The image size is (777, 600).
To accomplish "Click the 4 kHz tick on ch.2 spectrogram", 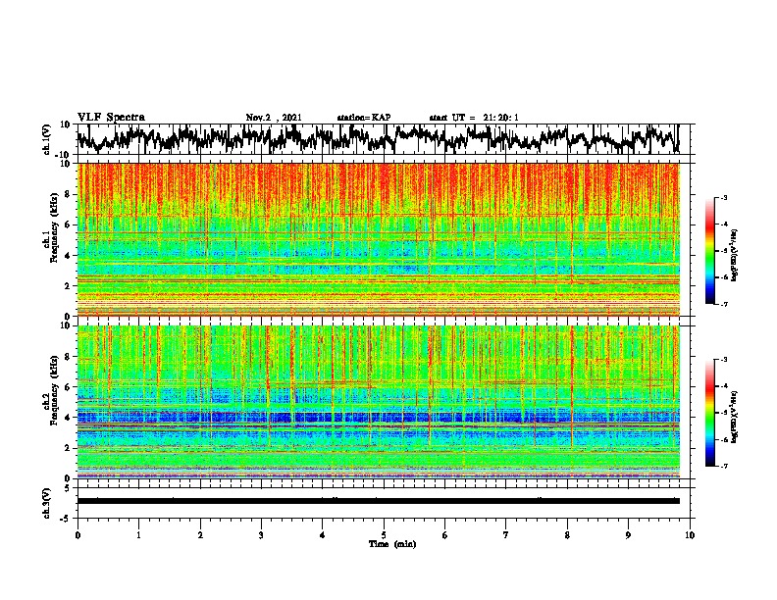I will tap(68, 418).
